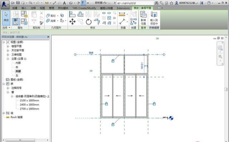Click the project browser horizontal scrollbar
Image resolution: width=229 pixels, height=142 pixels.
(25, 140)
